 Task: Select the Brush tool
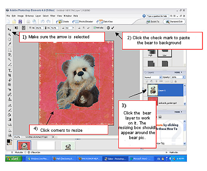(x=10, y=110)
